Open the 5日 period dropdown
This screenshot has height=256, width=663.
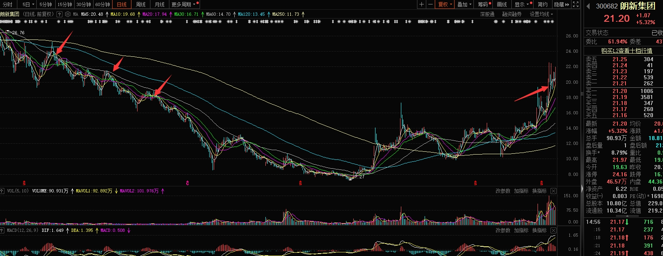[27, 4]
